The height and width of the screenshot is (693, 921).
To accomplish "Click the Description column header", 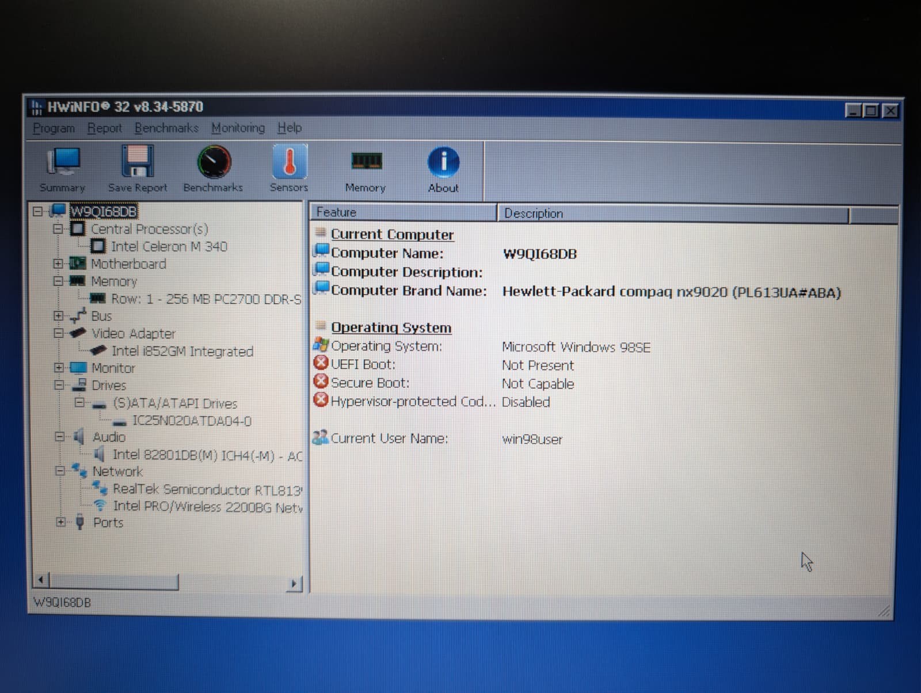I will click(673, 214).
